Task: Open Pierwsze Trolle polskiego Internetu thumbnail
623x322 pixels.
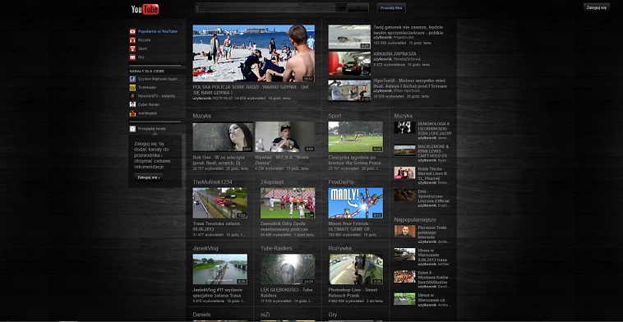Action: pos(404,231)
